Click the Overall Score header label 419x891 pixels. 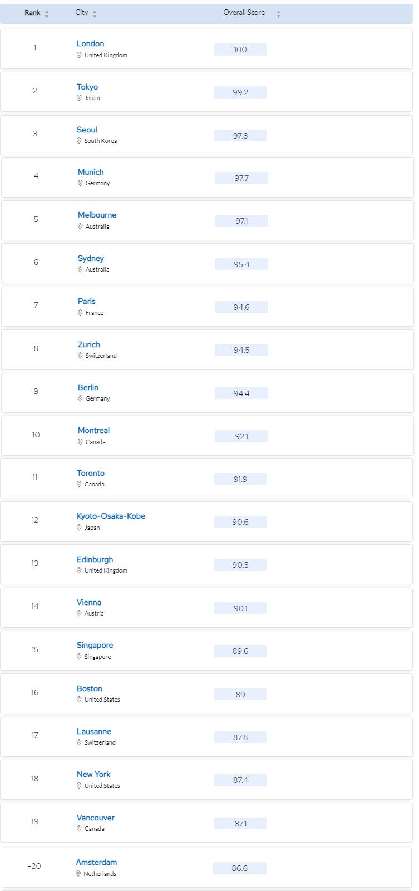(244, 13)
